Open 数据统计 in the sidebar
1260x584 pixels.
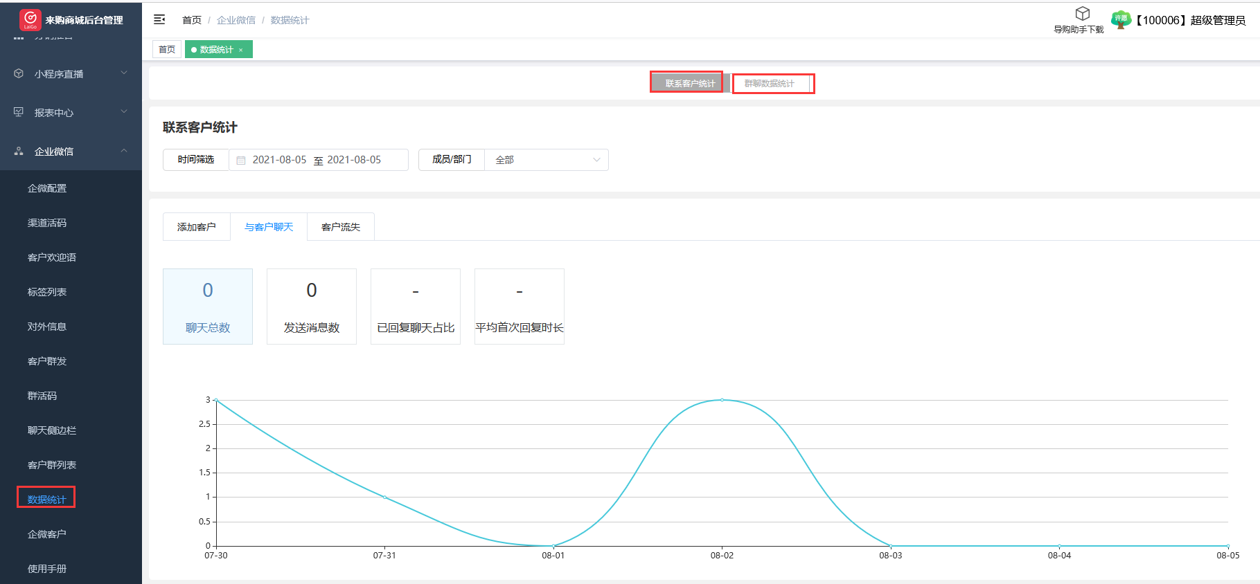coord(46,499)
